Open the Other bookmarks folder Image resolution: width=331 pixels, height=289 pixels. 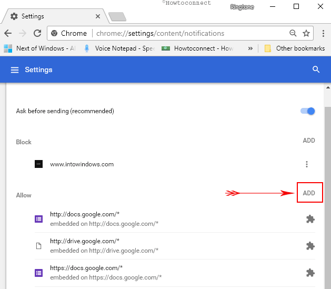(295, 48)
